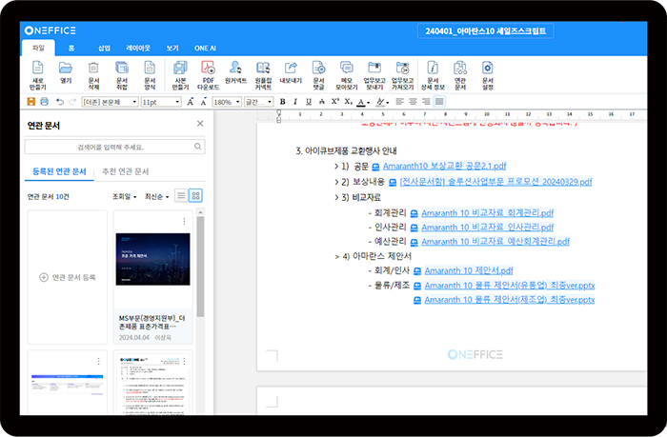Viewport: 667px width, 437px height.
Task: Select the ONE AI ribbon tab
Action: pos(205,48)
